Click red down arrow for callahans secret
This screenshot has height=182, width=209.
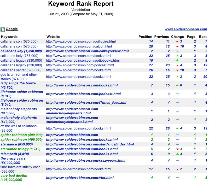tap(177, 70)
